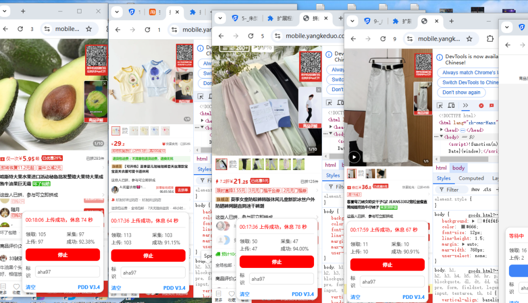Open new tab in avocado window
The height and width of the screenshot is (303, 528).
pos(23,11)
